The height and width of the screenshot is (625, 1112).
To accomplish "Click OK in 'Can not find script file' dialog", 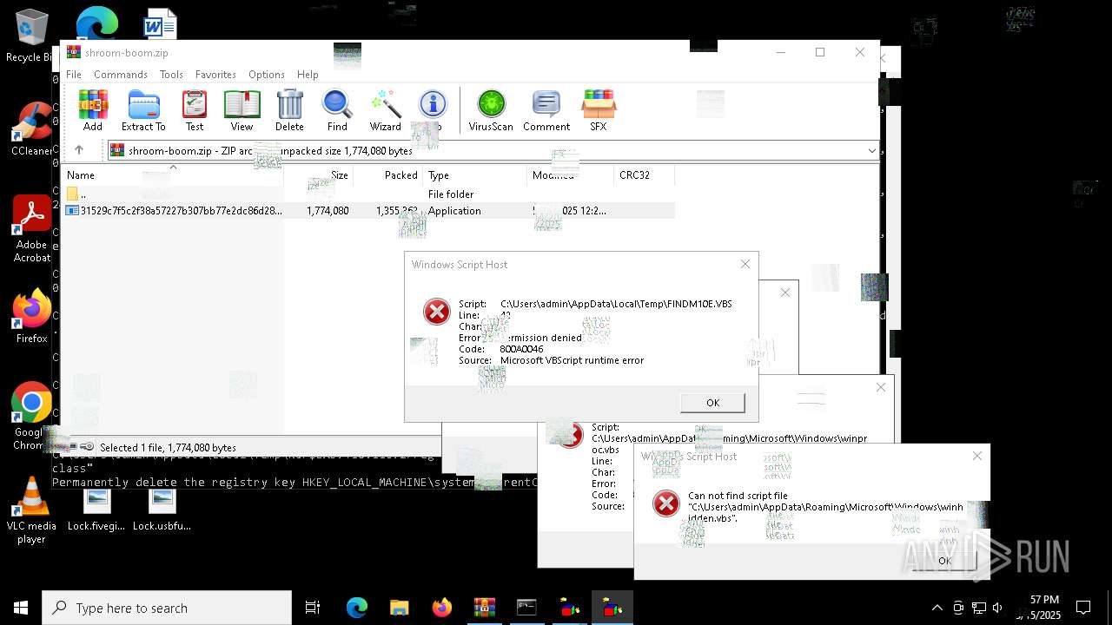I will (944, 561).
